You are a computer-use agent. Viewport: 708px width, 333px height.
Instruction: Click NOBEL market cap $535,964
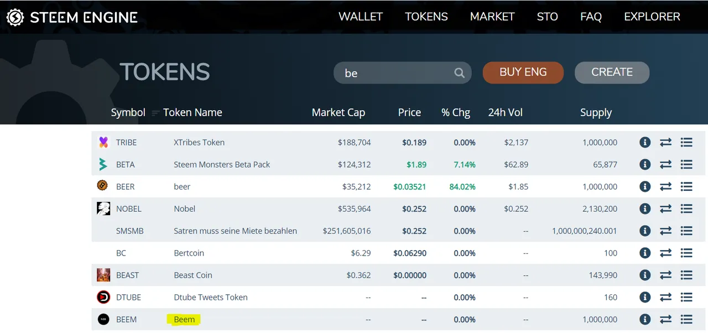(x=355, y=209)
